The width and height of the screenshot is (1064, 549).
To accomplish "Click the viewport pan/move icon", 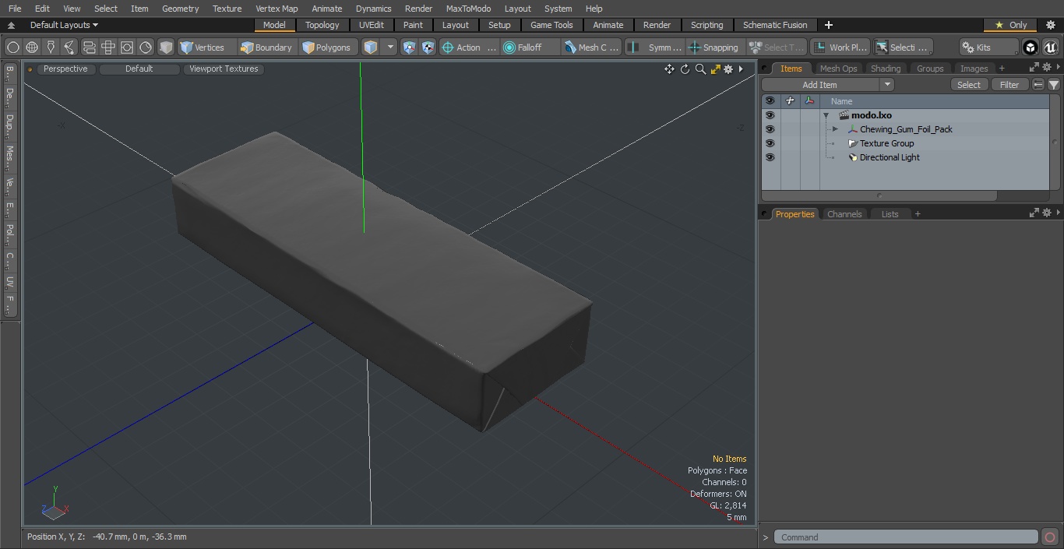I will tap(669, 69).
